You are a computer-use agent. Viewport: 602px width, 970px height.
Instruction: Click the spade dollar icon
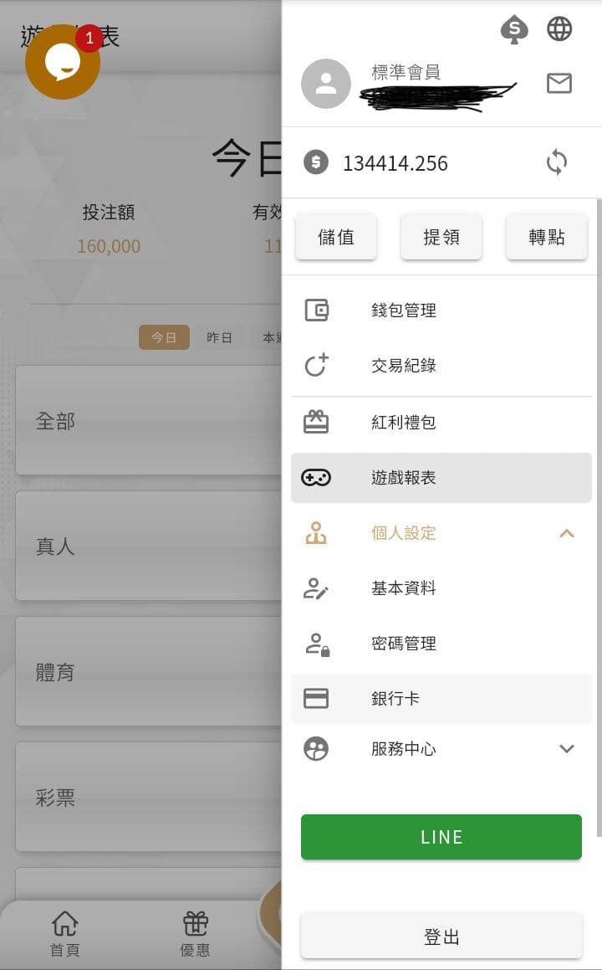514,29
